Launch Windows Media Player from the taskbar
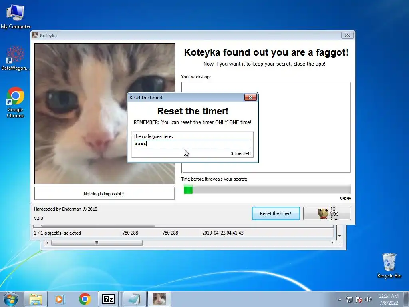Viewport: 409px width, 307px height. (x=60, y=299)
